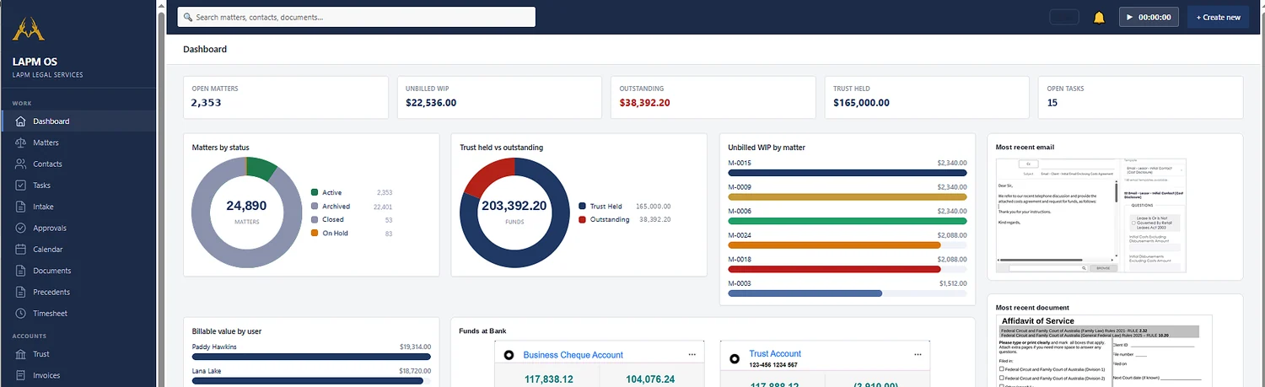Click the "$19,314.00" billable amount
The height and width of the screenshot is (387, 1265).
click(x=415, y=347)
